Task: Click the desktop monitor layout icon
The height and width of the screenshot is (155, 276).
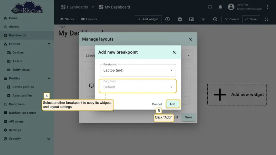Action: pyautogui.click(x=91, y=86)
